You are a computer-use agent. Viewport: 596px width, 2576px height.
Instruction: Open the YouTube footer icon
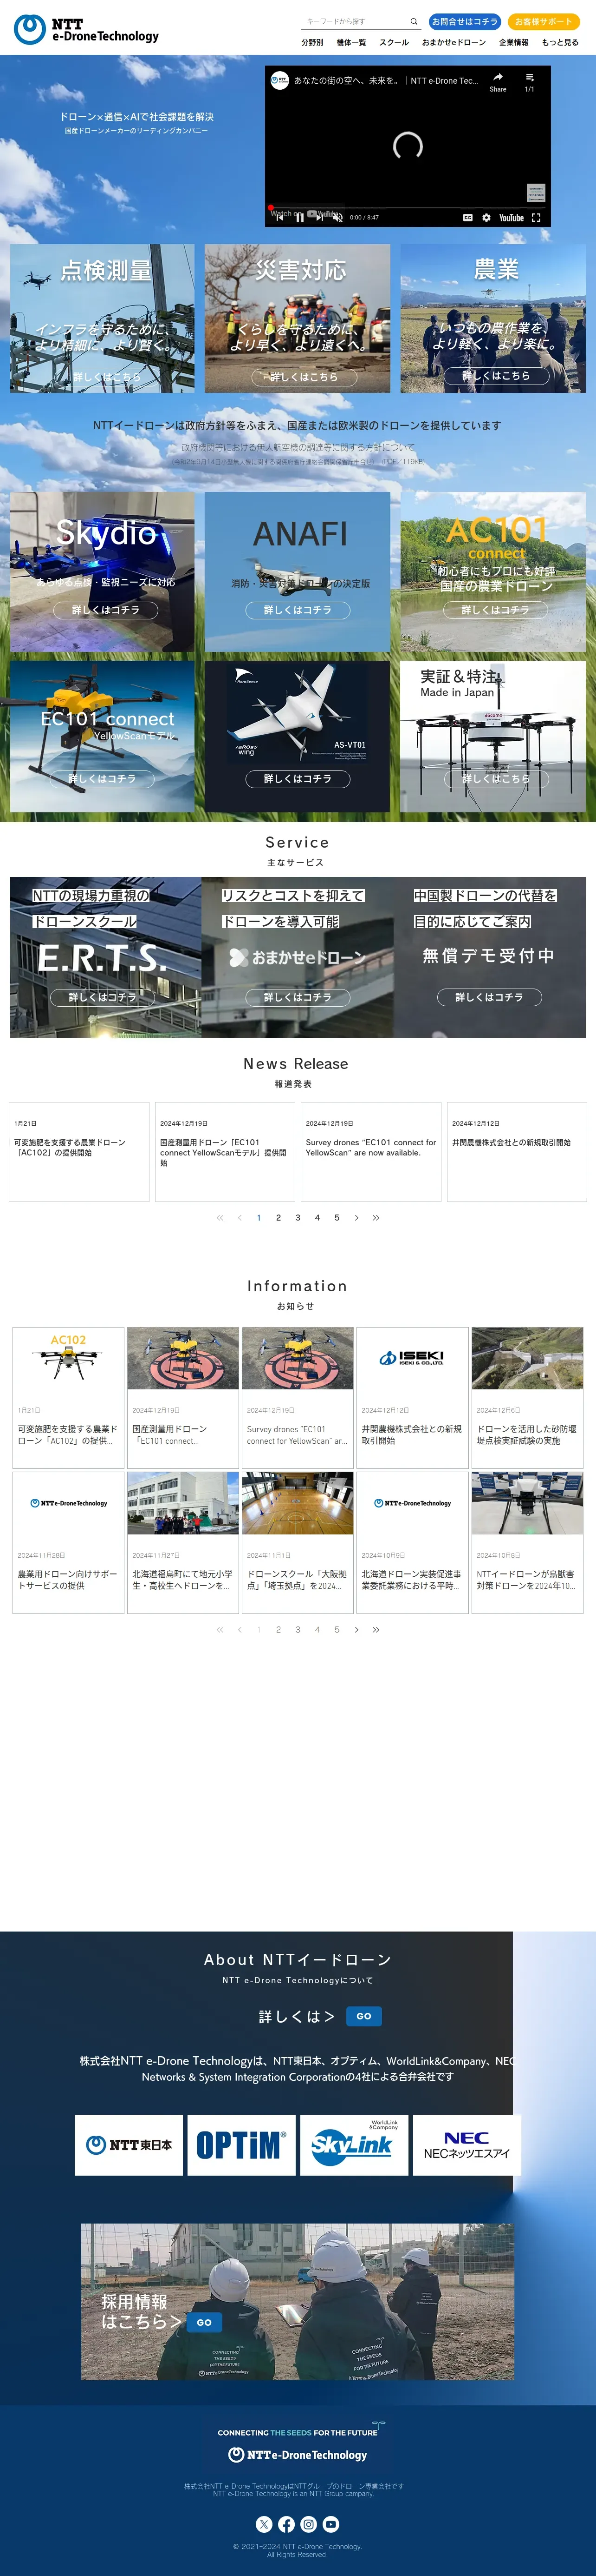click(330, 2524)
